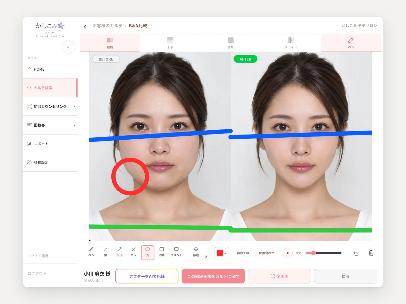Toggle the ペン mode tab in the top bar
Viewport: 406px width, 304px height.
pyautogui.click(x=351, y=43)
